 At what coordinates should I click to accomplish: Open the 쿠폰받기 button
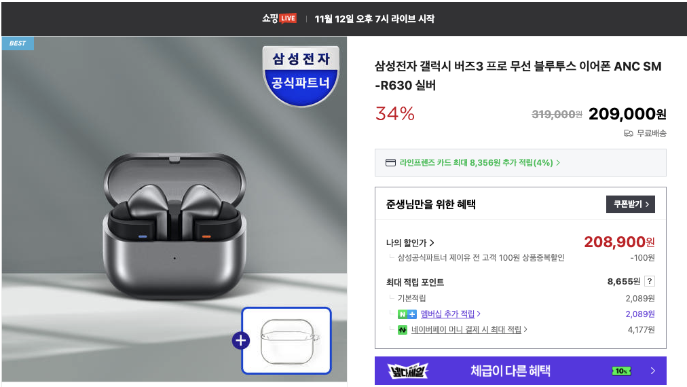(x=631, y=204)
